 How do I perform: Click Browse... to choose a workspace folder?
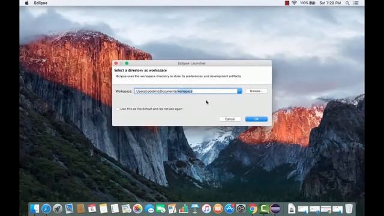[256, 91]
